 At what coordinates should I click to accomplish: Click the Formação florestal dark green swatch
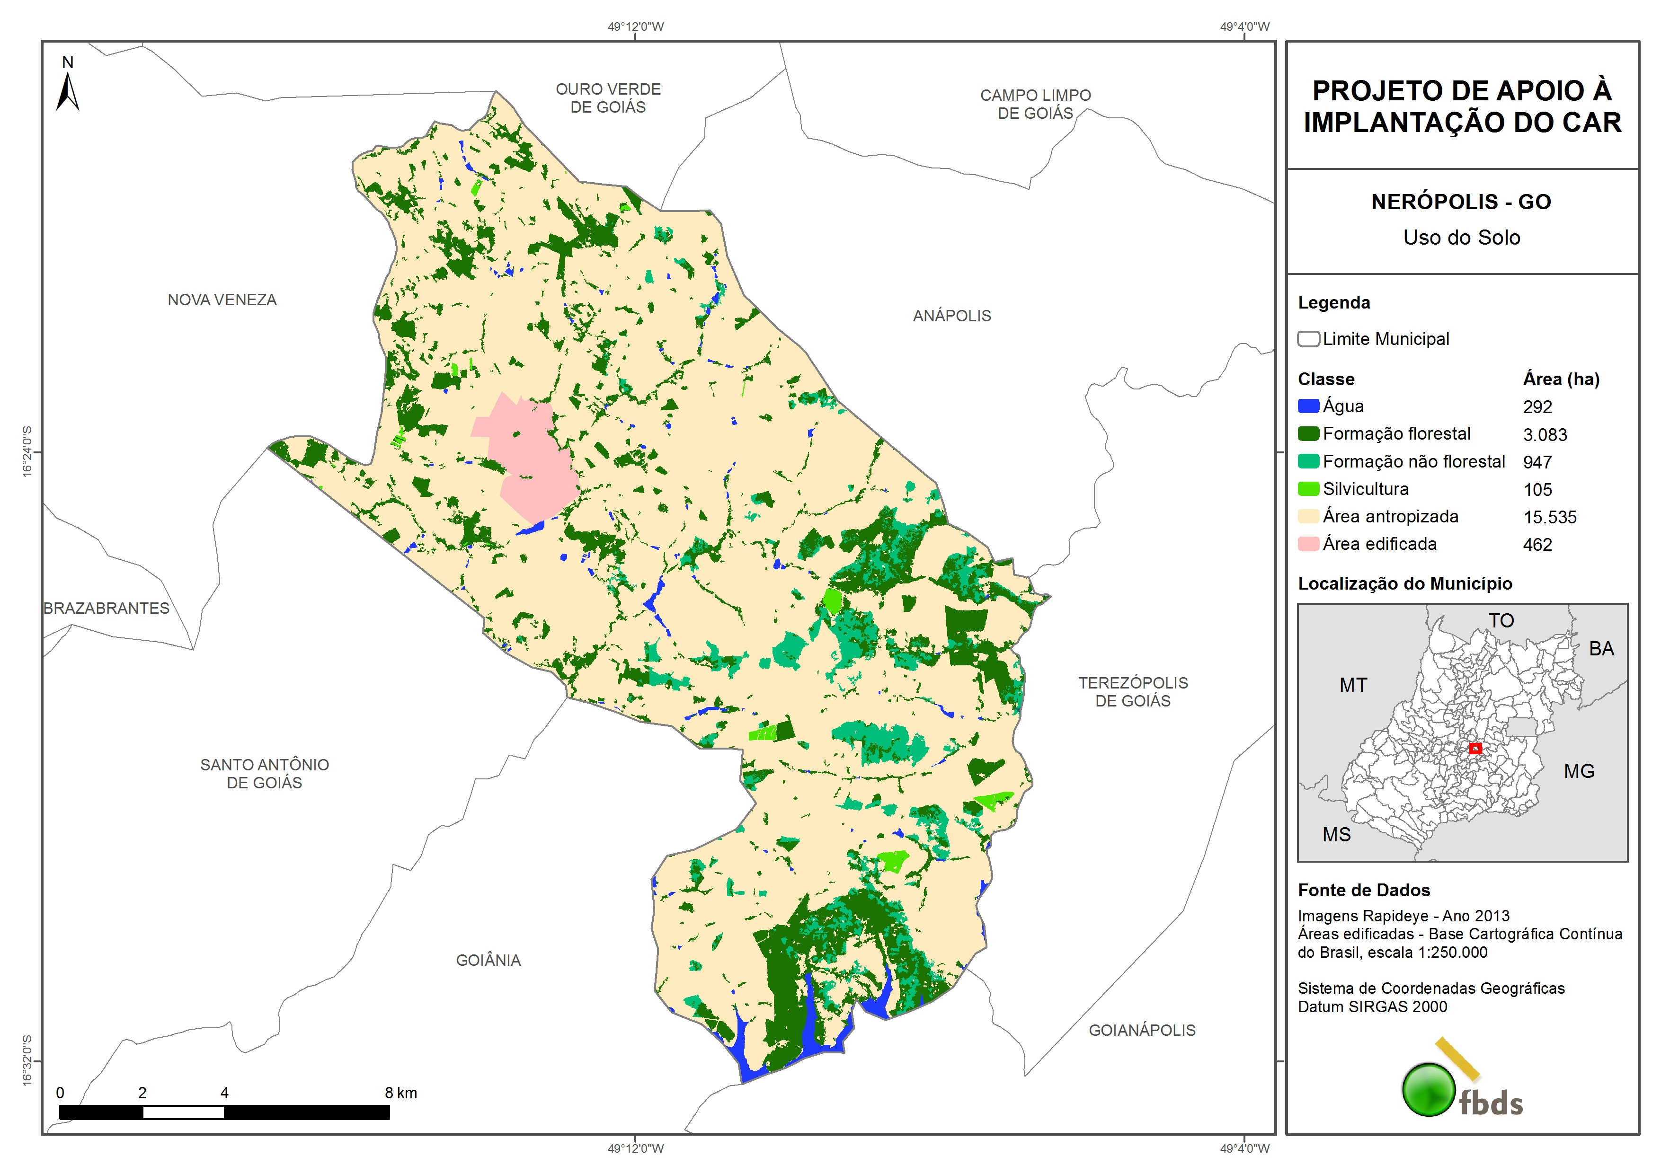tap(1308, 433)
